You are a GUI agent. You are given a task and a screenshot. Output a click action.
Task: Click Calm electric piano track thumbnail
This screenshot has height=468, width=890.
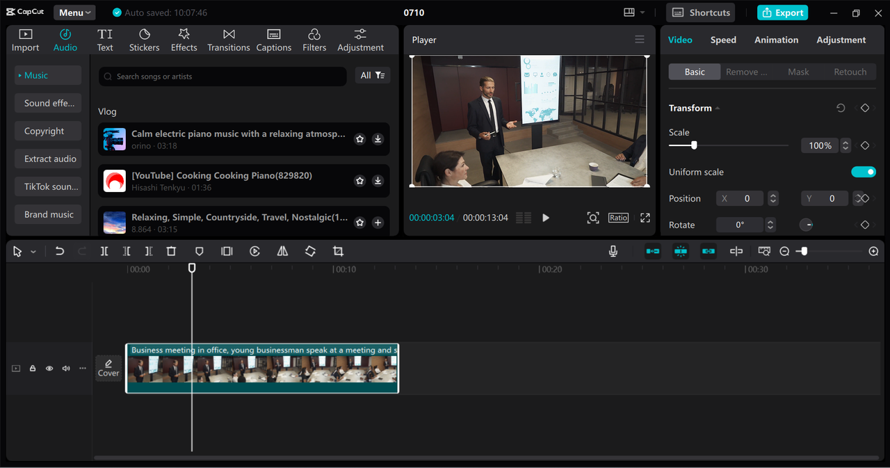pyautogui.click(x=115, y=139)
